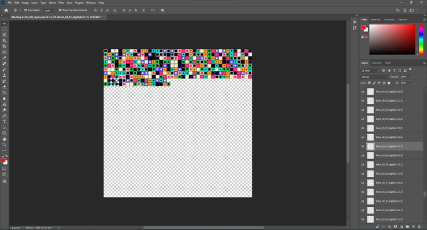Open the Move tool preset picker arrow
427x230 pixels.
pyautogui.click(x=20, y=10)
